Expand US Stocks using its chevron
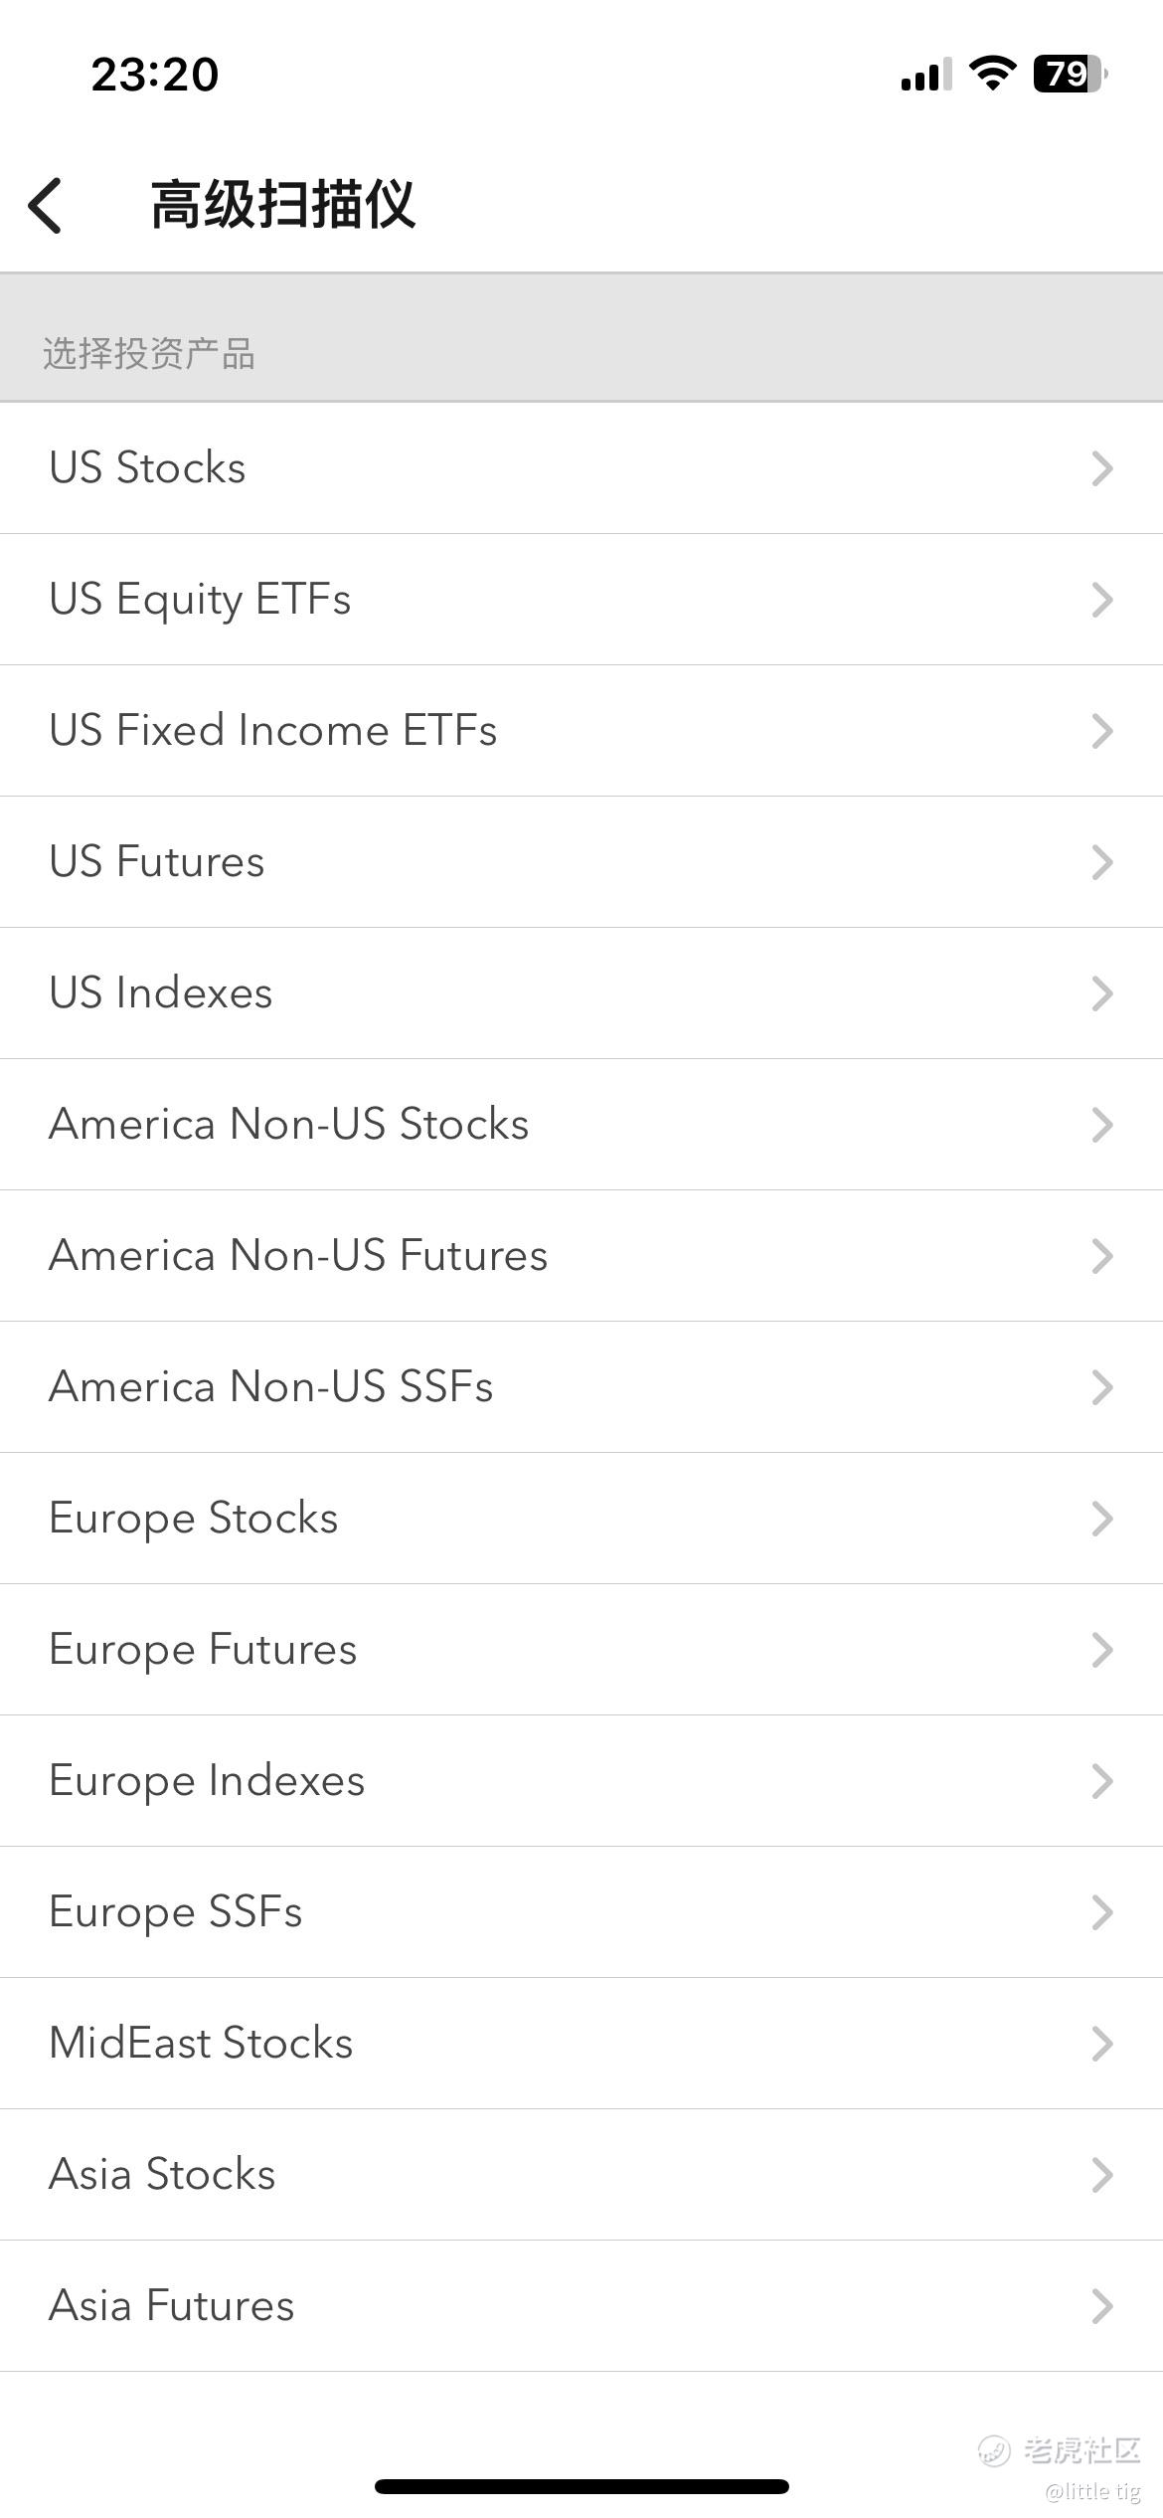Screen dimensions: 1163x2518 click(x=1101, y=468)
